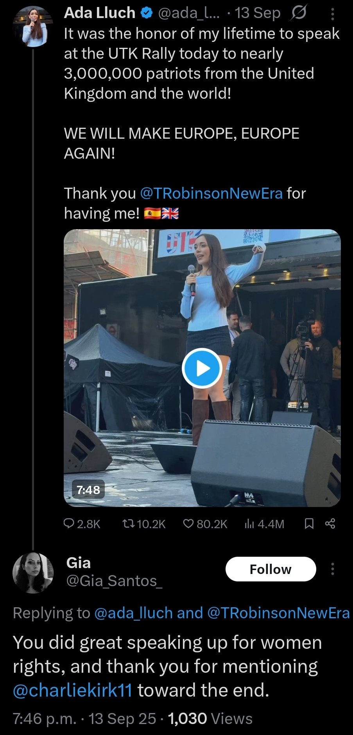Follow the Gia account
353x735 pixels.
[x=271, y=569]
